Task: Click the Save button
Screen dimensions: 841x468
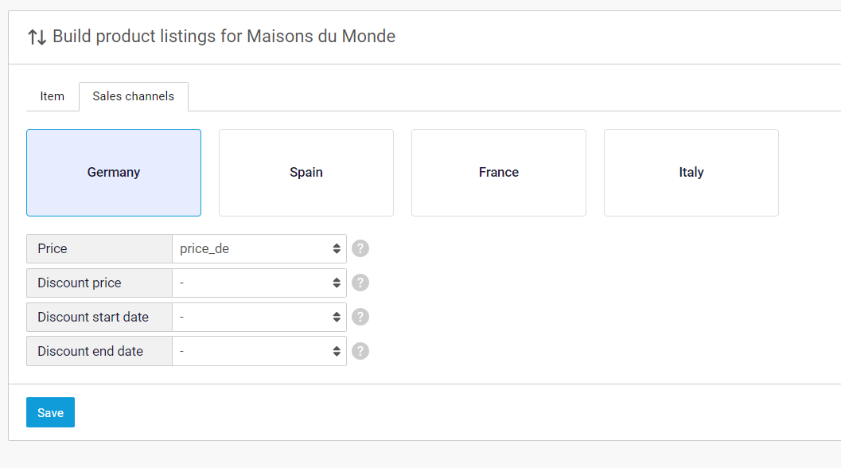Action: click(x=50, y=412)
